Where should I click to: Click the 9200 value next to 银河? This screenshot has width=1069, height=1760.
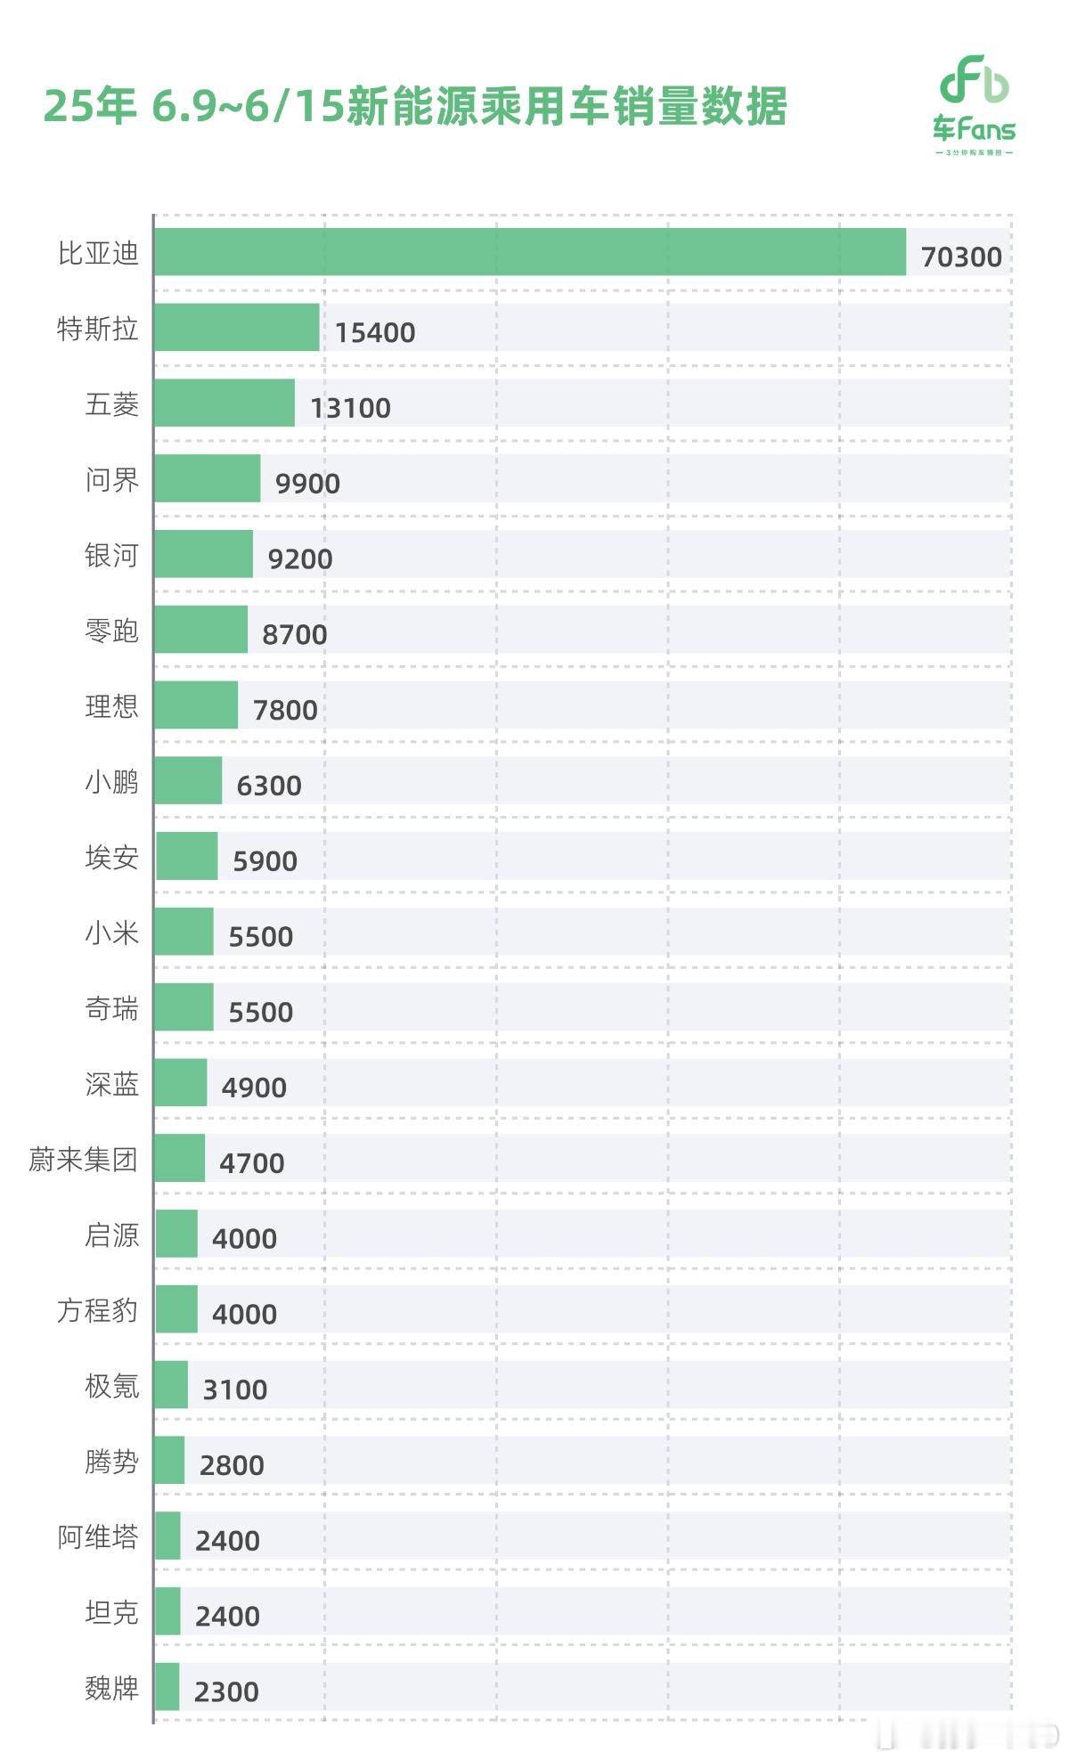(300, 559)
